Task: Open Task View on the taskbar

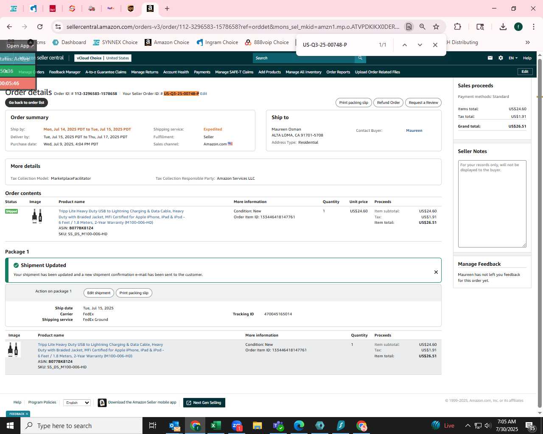Action: (x=153, y=426)
